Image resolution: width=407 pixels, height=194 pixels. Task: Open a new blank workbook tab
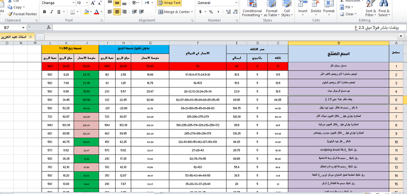(40, 36)
